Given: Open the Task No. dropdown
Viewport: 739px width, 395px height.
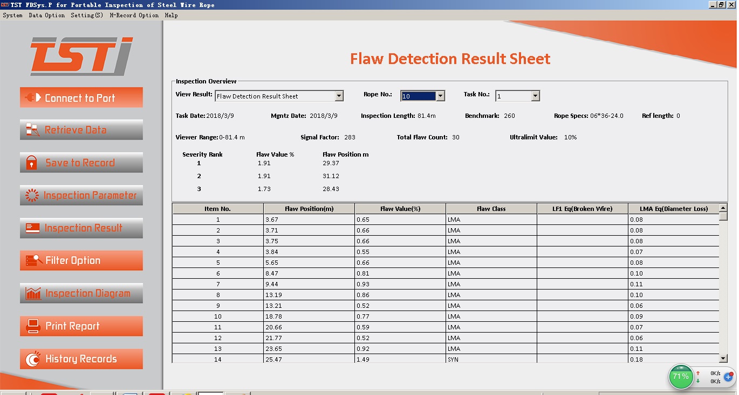Looking at the screenshot, I should 535,96.
